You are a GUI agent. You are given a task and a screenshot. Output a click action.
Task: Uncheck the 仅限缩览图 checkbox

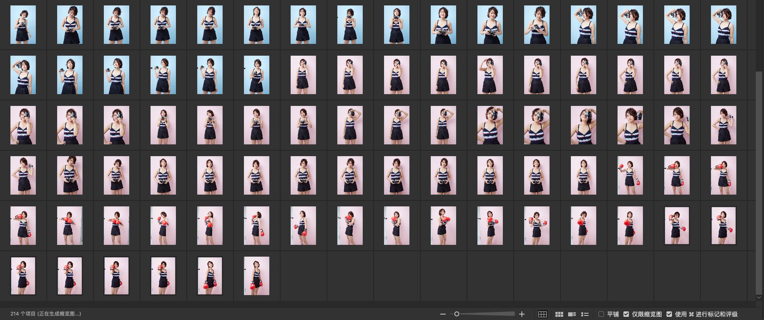pyautogui.click(x=626, y=314)
